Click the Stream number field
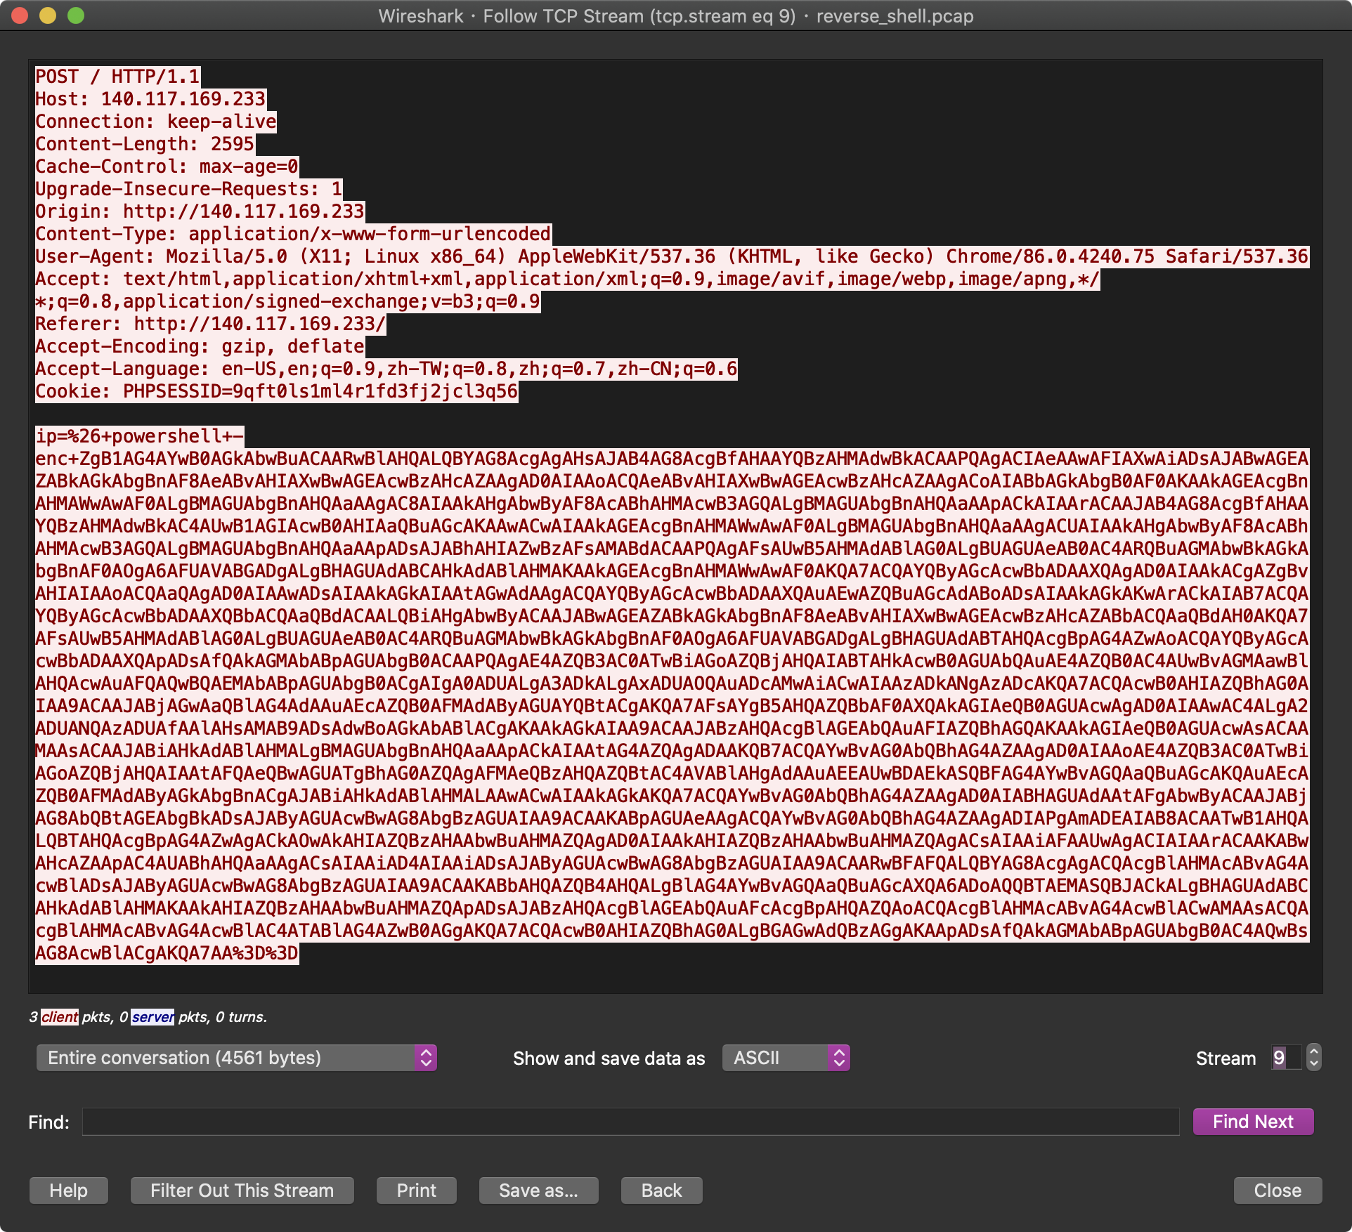Screen dimensions: 1352x1232 click(1285, 1058)
